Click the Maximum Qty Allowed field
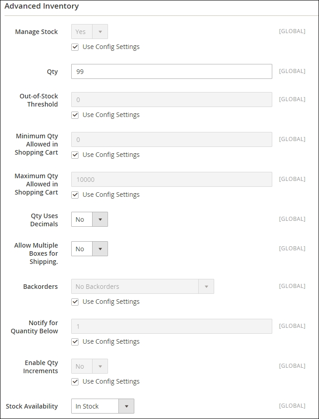The image size is (319, 419). click(172, 180)
